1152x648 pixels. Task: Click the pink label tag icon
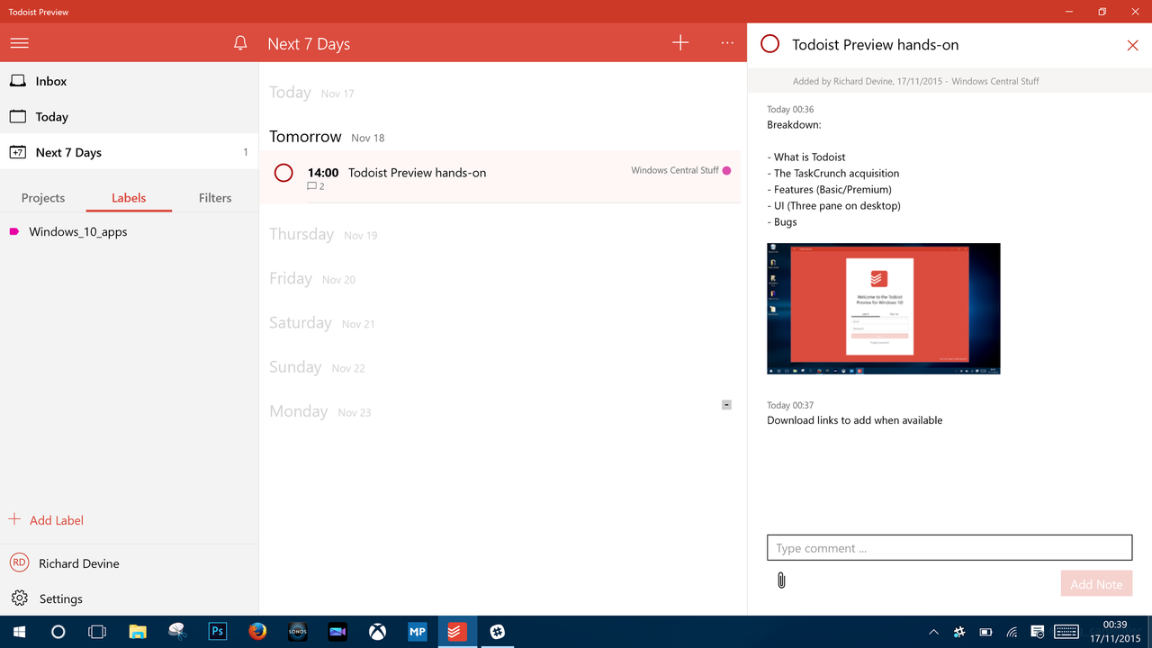click(14, 232)
